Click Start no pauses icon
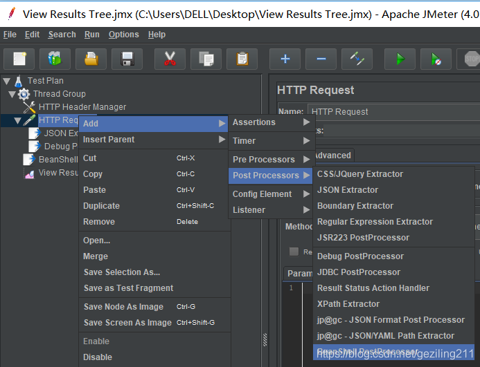The image size is (480, 367). pyautogui.click(x=436, y=59)
